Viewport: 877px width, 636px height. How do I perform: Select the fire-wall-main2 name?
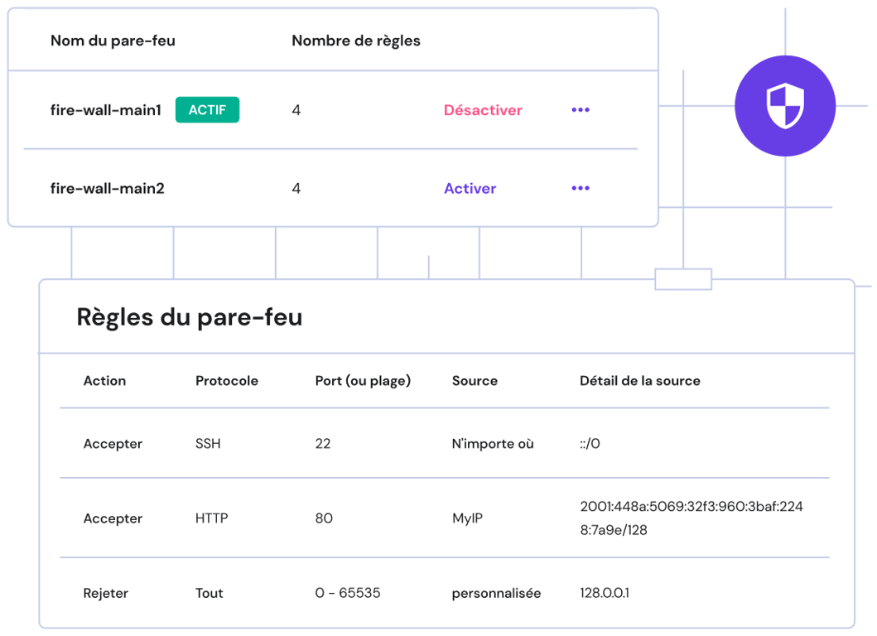click(x=108, y=189)
